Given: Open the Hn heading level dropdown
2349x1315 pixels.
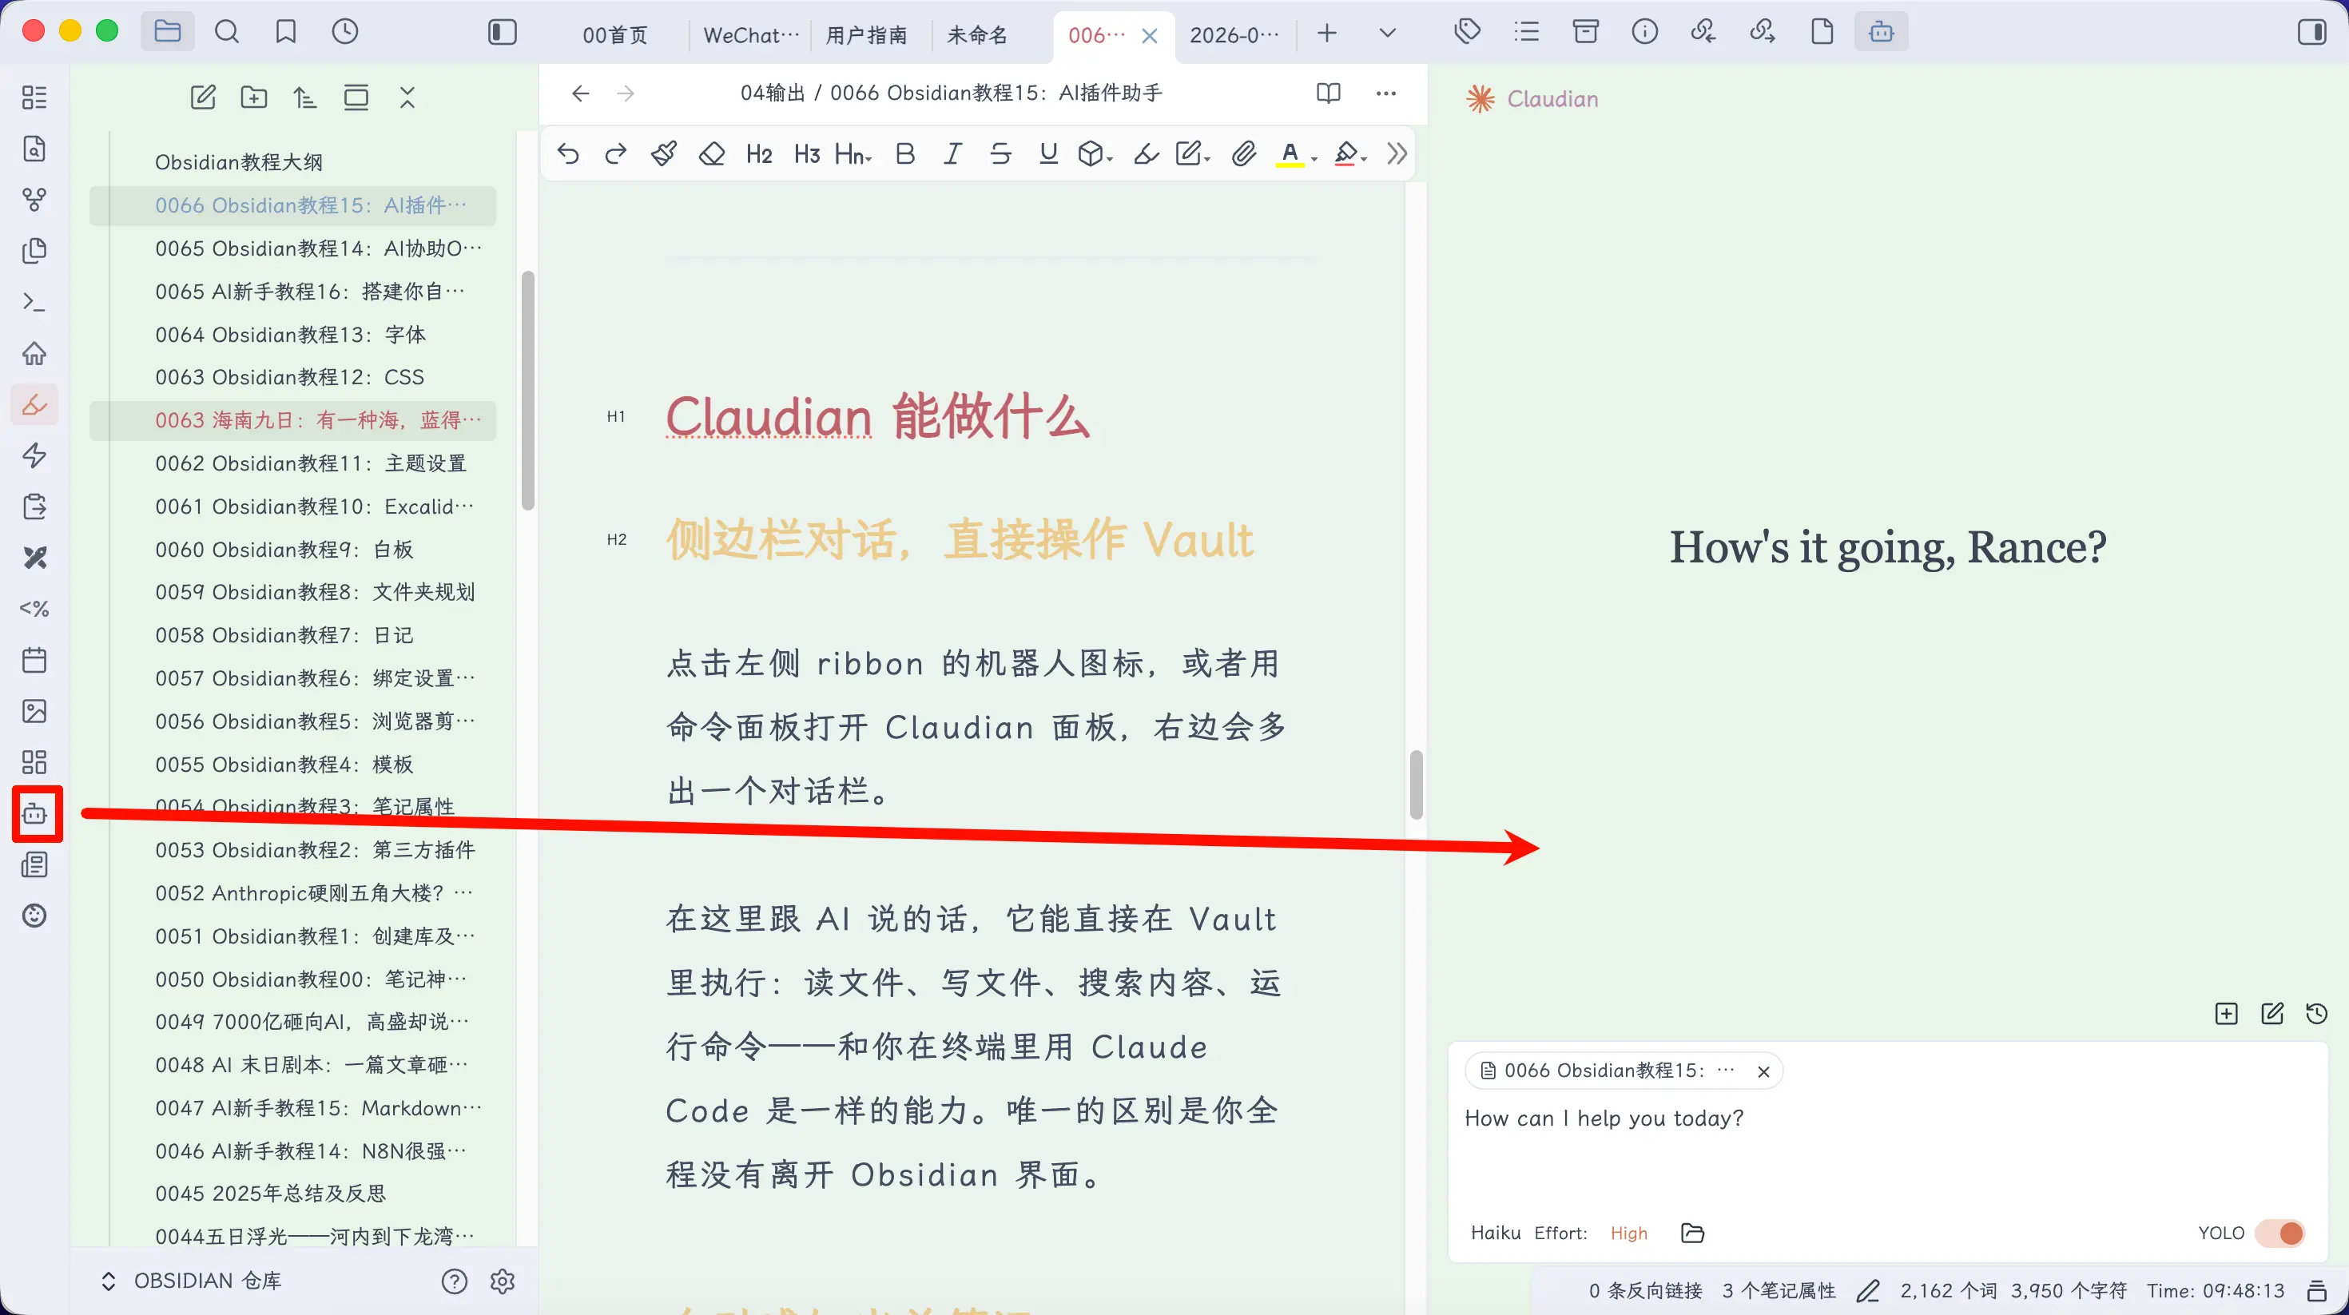Looking at the screenshot, I should pyautogui.click(x=853, y=154).
